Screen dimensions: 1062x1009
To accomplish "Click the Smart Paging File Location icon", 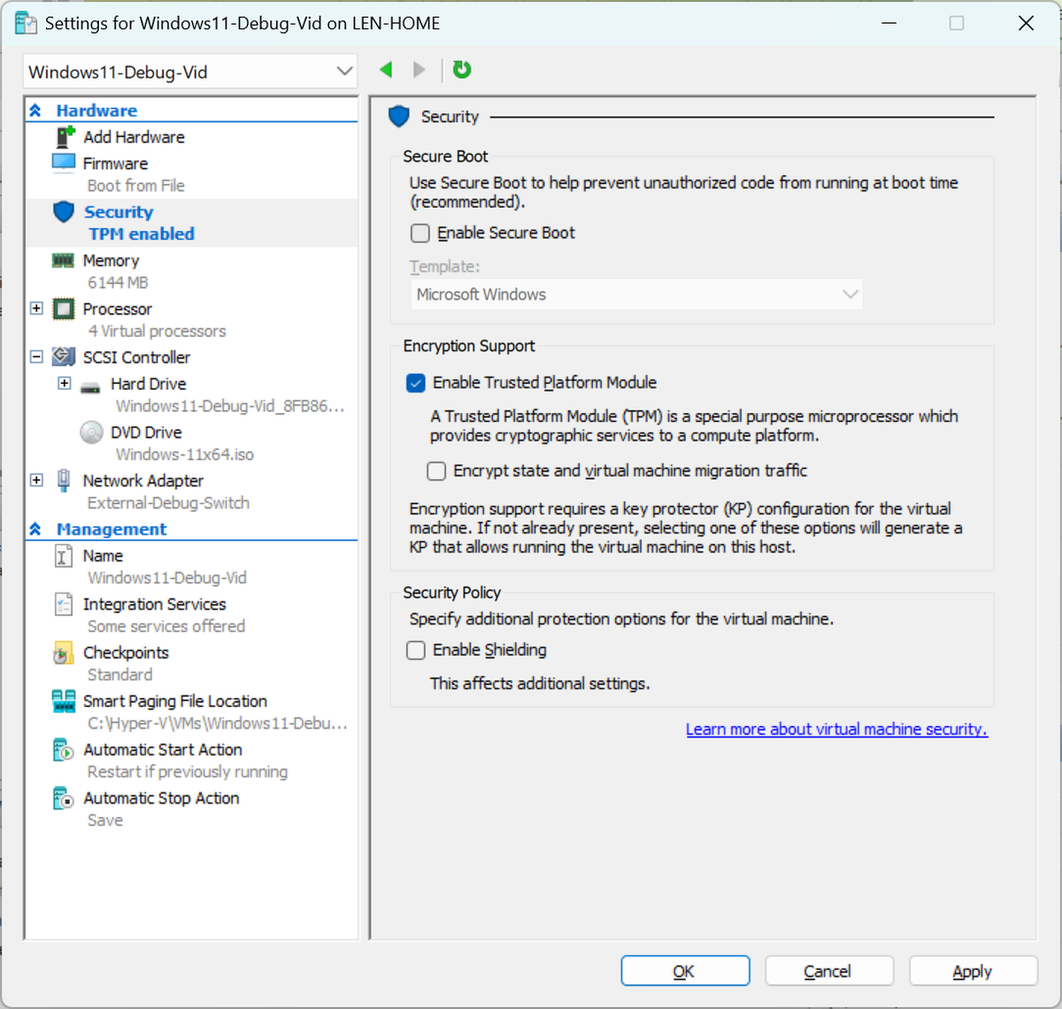I will [x=64, y=701].
